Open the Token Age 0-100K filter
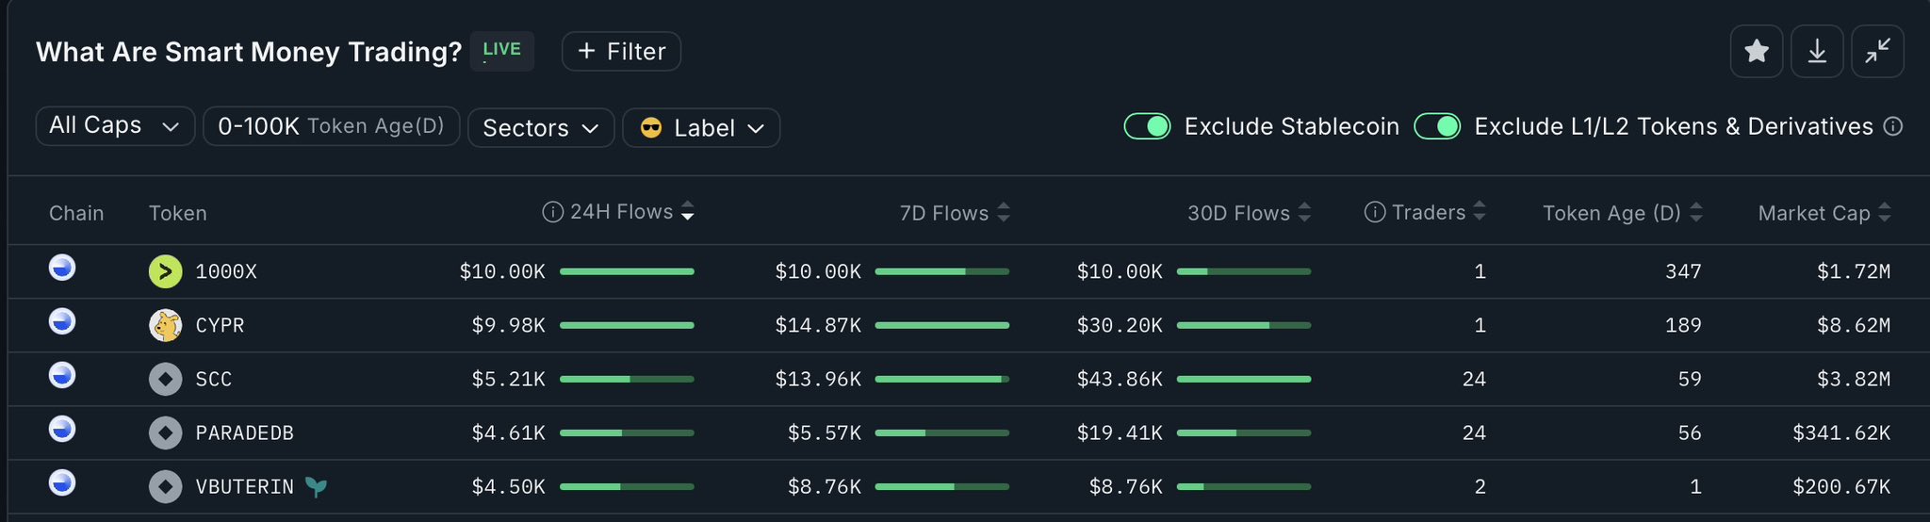Viewport: 1930px width, 522px height. [331, 126]
